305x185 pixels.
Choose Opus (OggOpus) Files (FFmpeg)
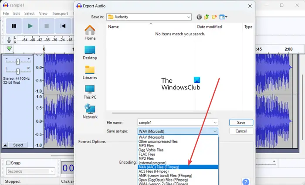178,180
